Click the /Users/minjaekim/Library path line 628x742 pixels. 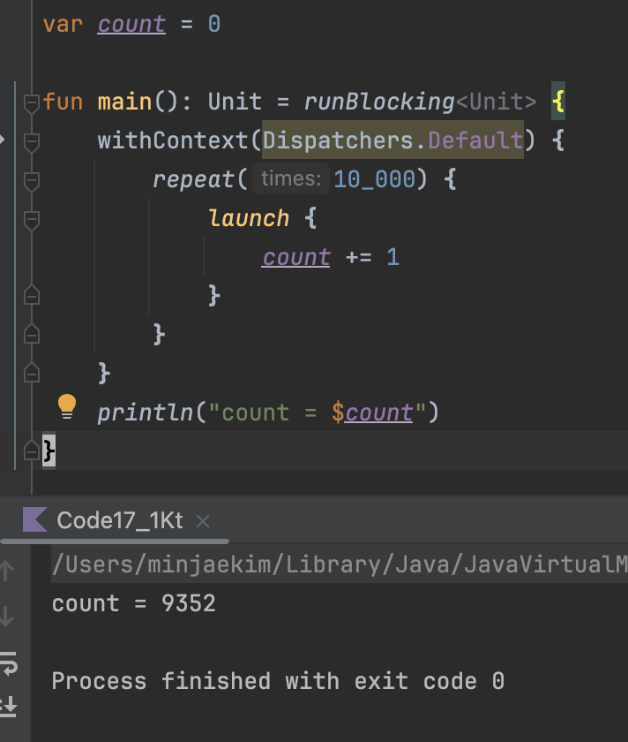(x=340, y=564)
